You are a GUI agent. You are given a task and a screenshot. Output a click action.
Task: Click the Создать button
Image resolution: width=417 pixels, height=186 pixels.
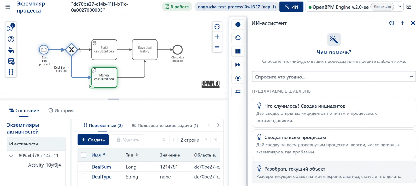93,140
